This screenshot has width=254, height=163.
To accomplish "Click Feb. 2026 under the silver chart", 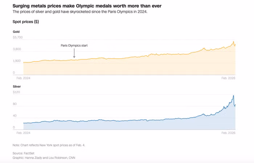I will pyautogui.click(x=228, y=133).
